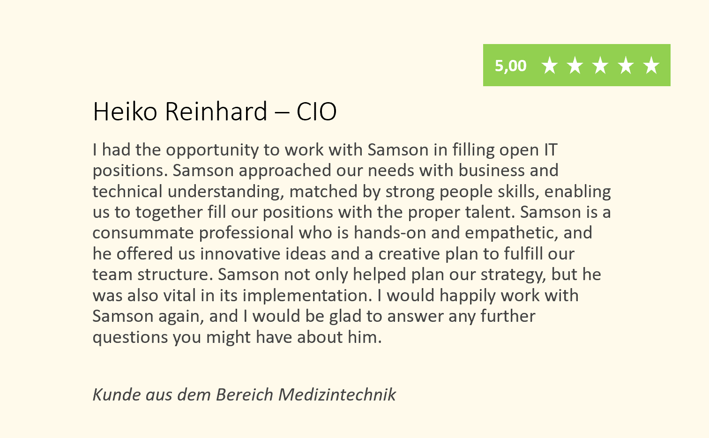709x438 pixels.
Task: Click the 5,00 rating score
Action: 511,66
